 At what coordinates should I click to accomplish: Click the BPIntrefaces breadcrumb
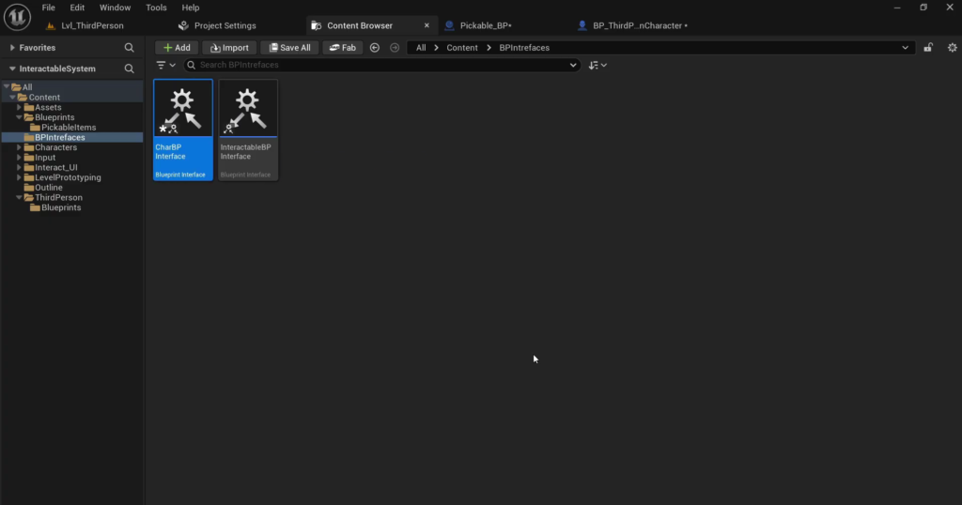coord(524,48)
